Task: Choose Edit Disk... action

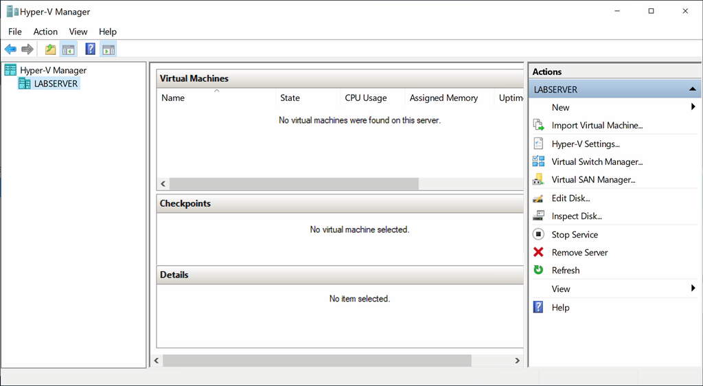Action: click(571, 198)
